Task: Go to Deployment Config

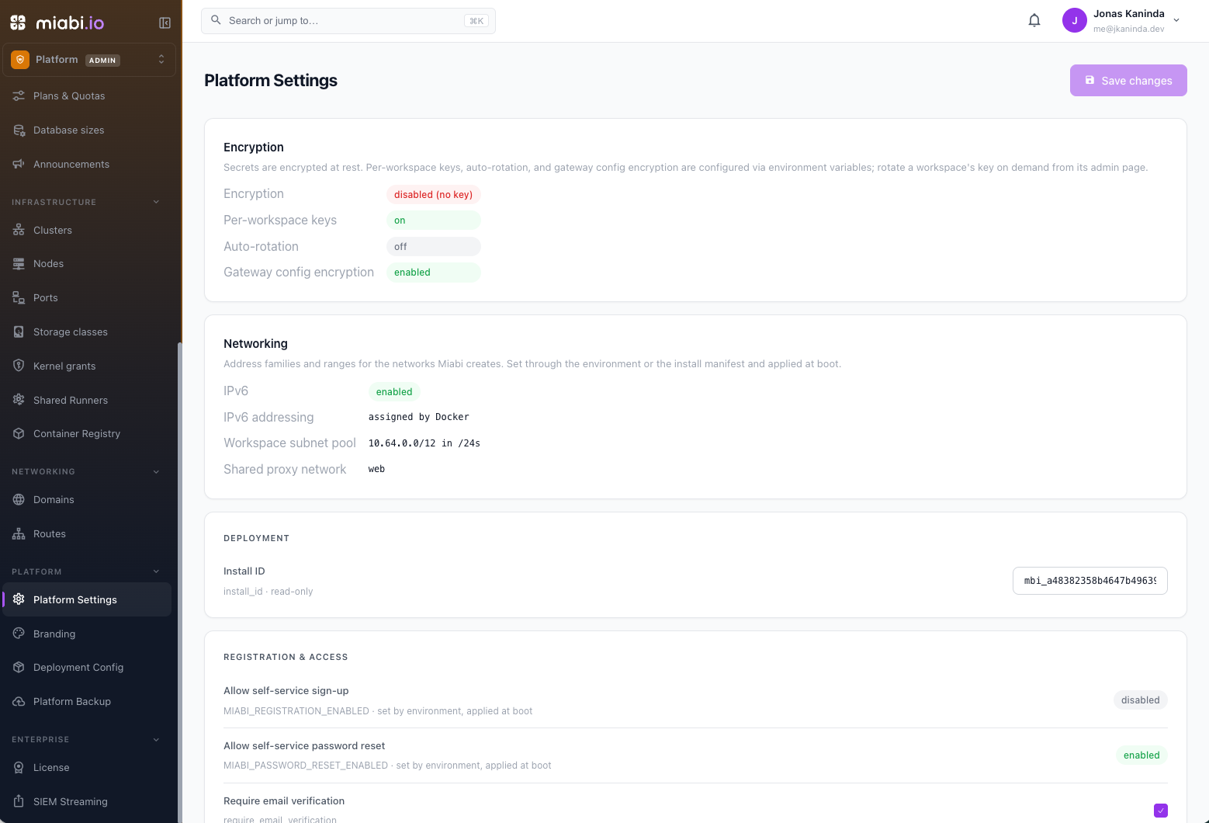Action: [x=87, y=668]
